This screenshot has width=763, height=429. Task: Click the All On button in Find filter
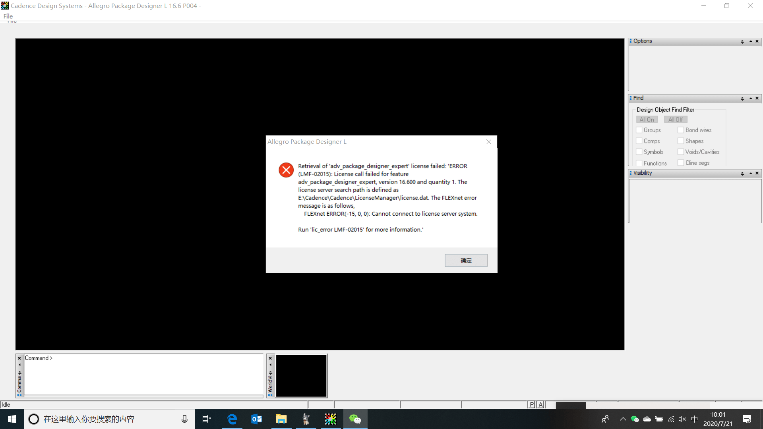(x=647, y=120)
